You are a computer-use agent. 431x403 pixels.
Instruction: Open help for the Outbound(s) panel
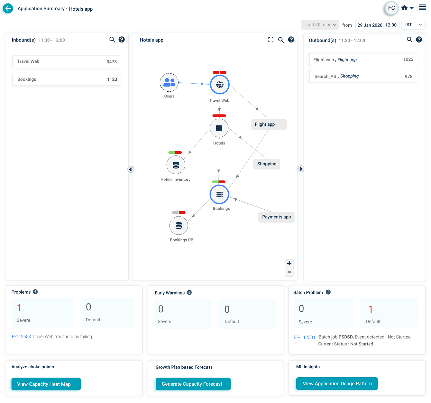[x=419, y=40]
